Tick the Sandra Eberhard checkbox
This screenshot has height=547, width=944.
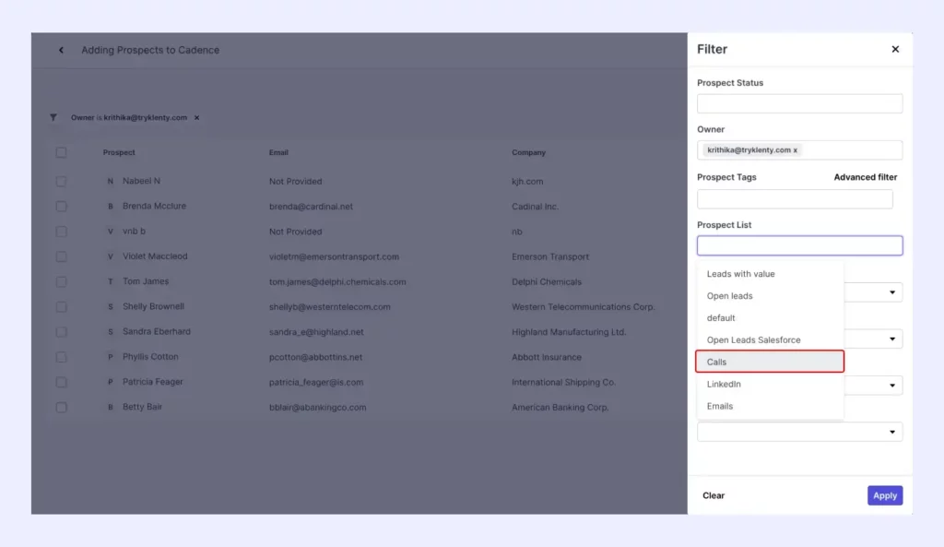pos(61,332)
